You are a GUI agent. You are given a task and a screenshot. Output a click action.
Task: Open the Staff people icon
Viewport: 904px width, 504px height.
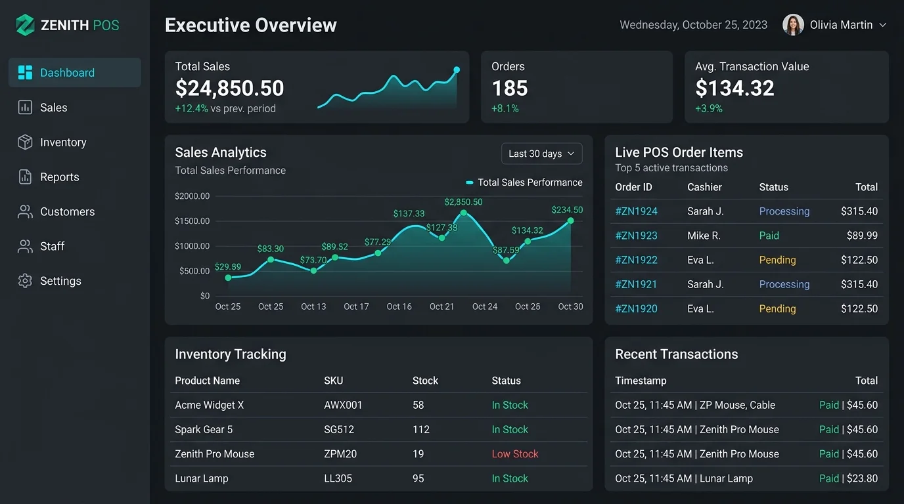point(25,247)
